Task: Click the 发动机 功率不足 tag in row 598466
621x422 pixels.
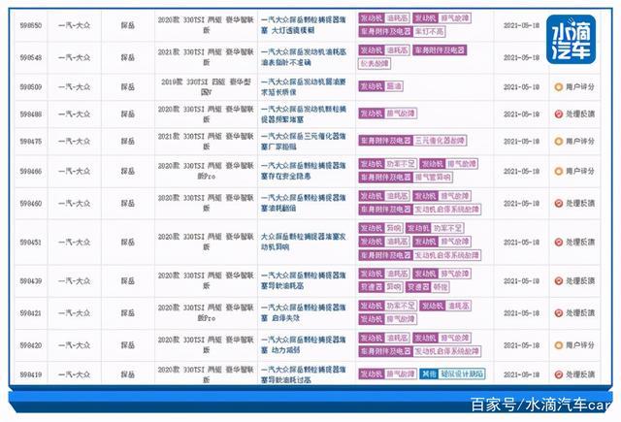Action: click(x=387, y=164)
